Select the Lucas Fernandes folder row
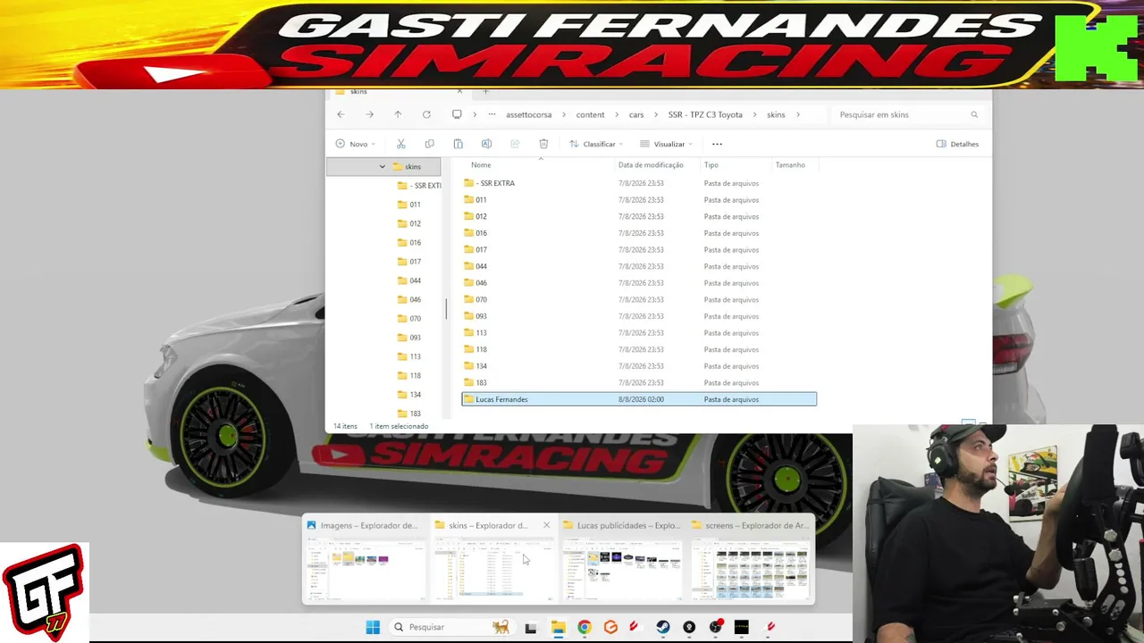The width and height of the screenshot is (1144, 643). point(639,399)
